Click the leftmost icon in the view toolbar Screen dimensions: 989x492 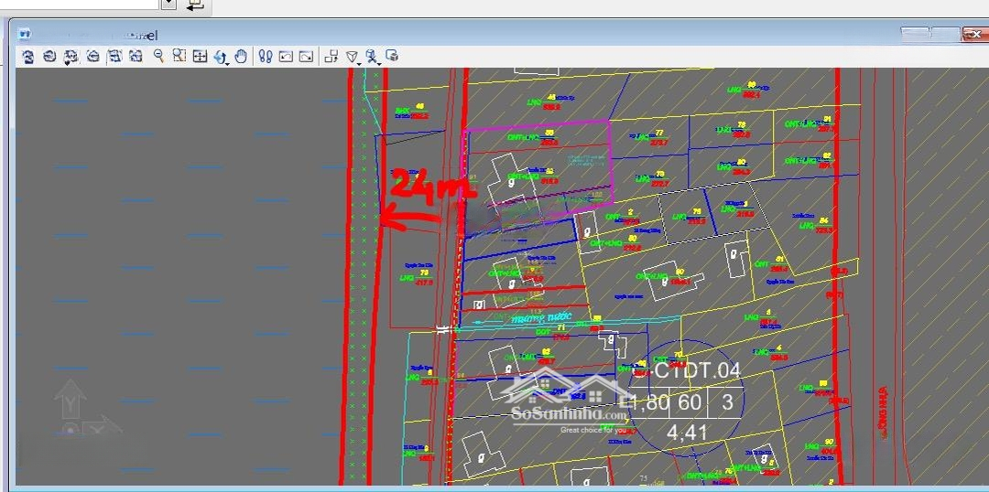coord(28,57)
